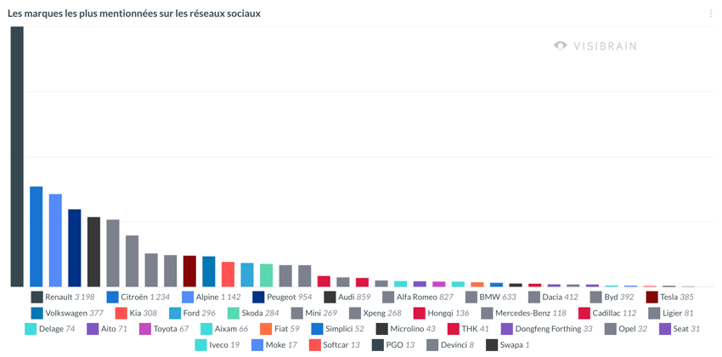Toggle the BMW legend entry
This screenshot has height=357, width=722.
490,297
